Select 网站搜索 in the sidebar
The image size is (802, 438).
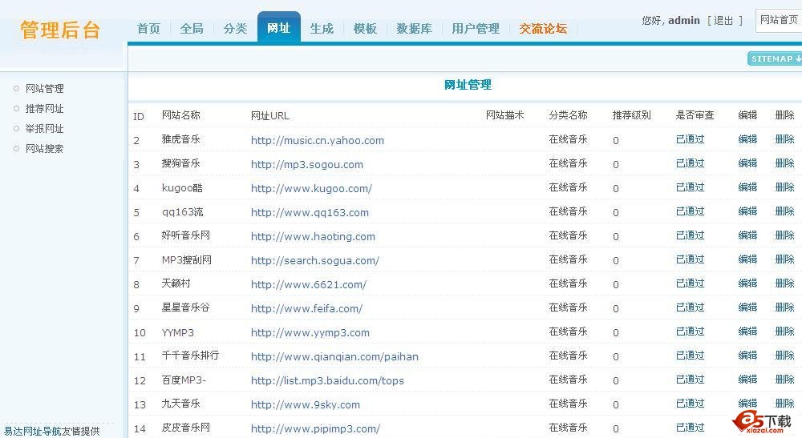44,149
